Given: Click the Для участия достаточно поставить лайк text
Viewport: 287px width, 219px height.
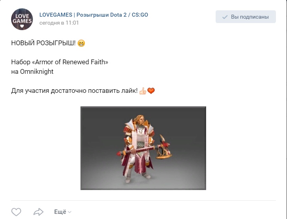Looking at the screenshot, I should coord(74,91).
